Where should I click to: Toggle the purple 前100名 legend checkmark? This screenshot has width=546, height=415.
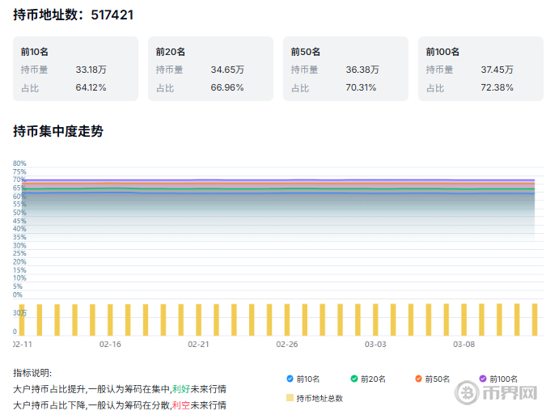(x=483, y=379)
